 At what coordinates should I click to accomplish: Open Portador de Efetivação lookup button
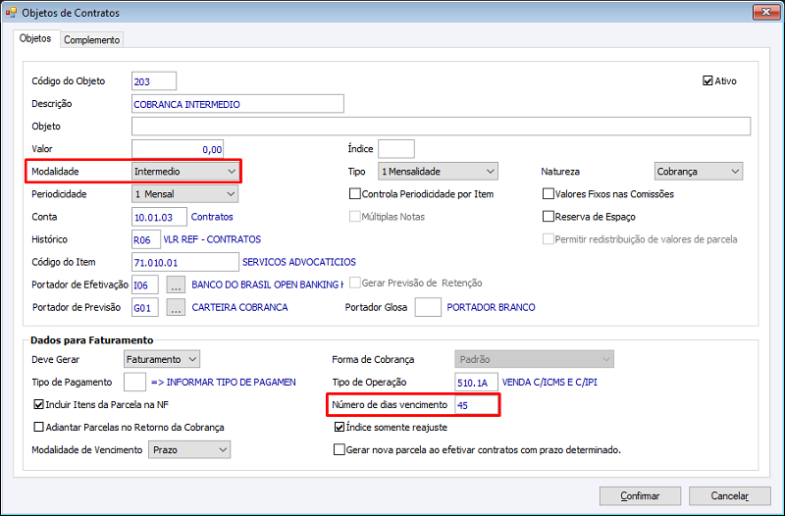click(176, 284)
